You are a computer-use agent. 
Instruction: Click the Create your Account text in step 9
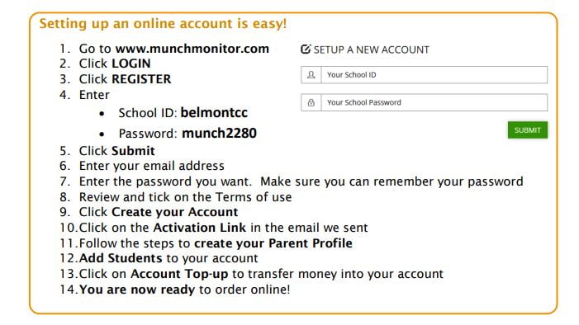click(174, 212)
